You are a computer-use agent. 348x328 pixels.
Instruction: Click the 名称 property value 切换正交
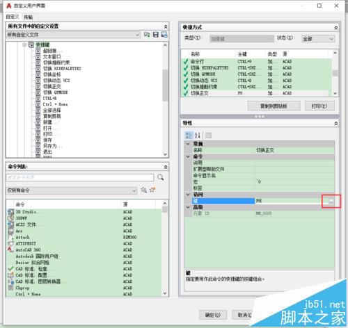(294, 150)
